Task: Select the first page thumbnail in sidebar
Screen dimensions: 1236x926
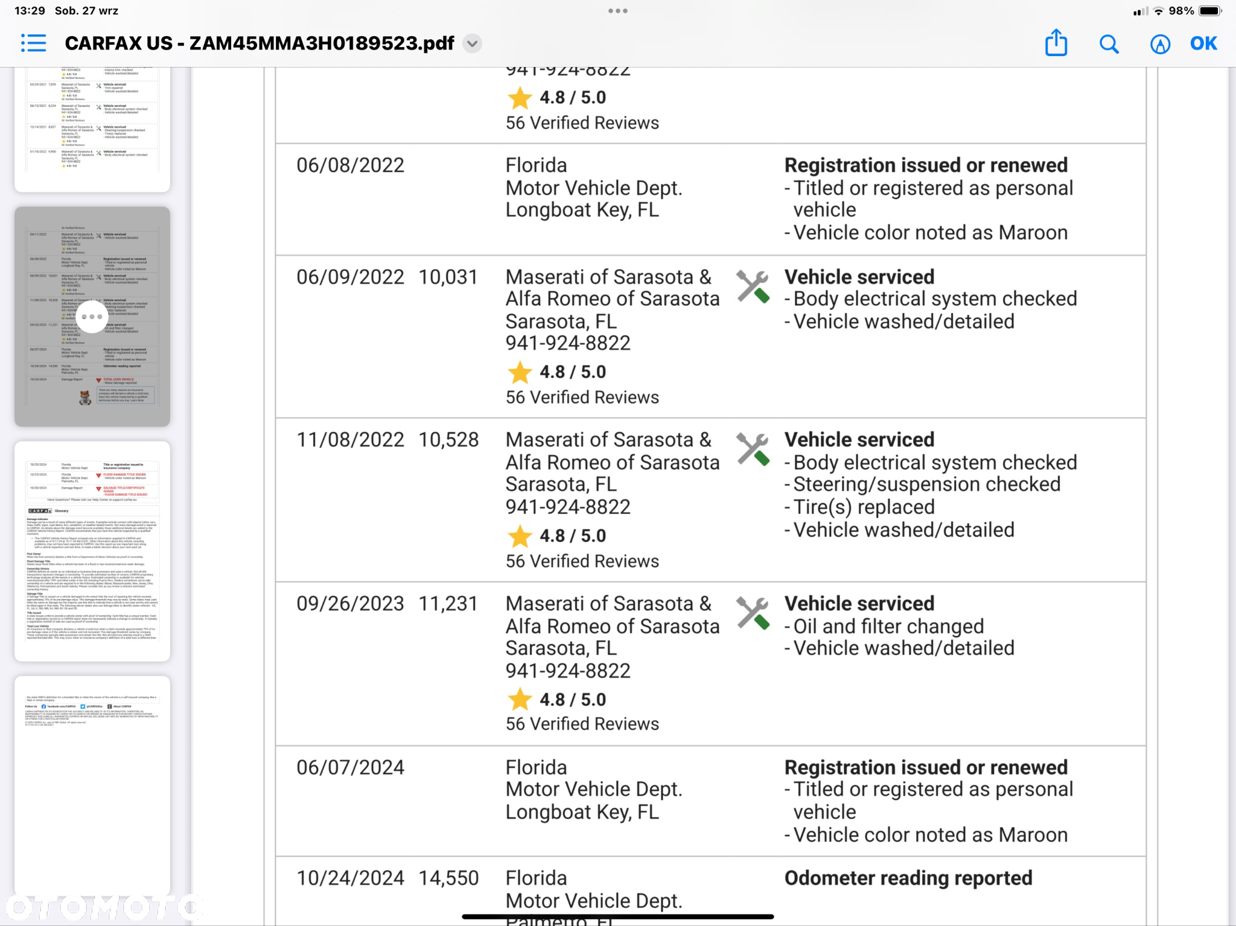Action: coord(92,129)
